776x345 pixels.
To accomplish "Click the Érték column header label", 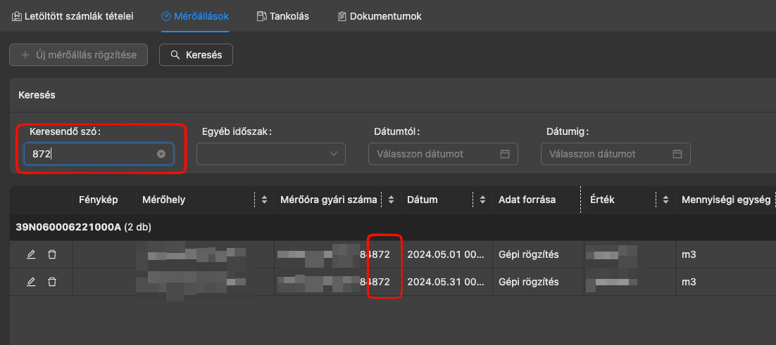I will (602, 200).
